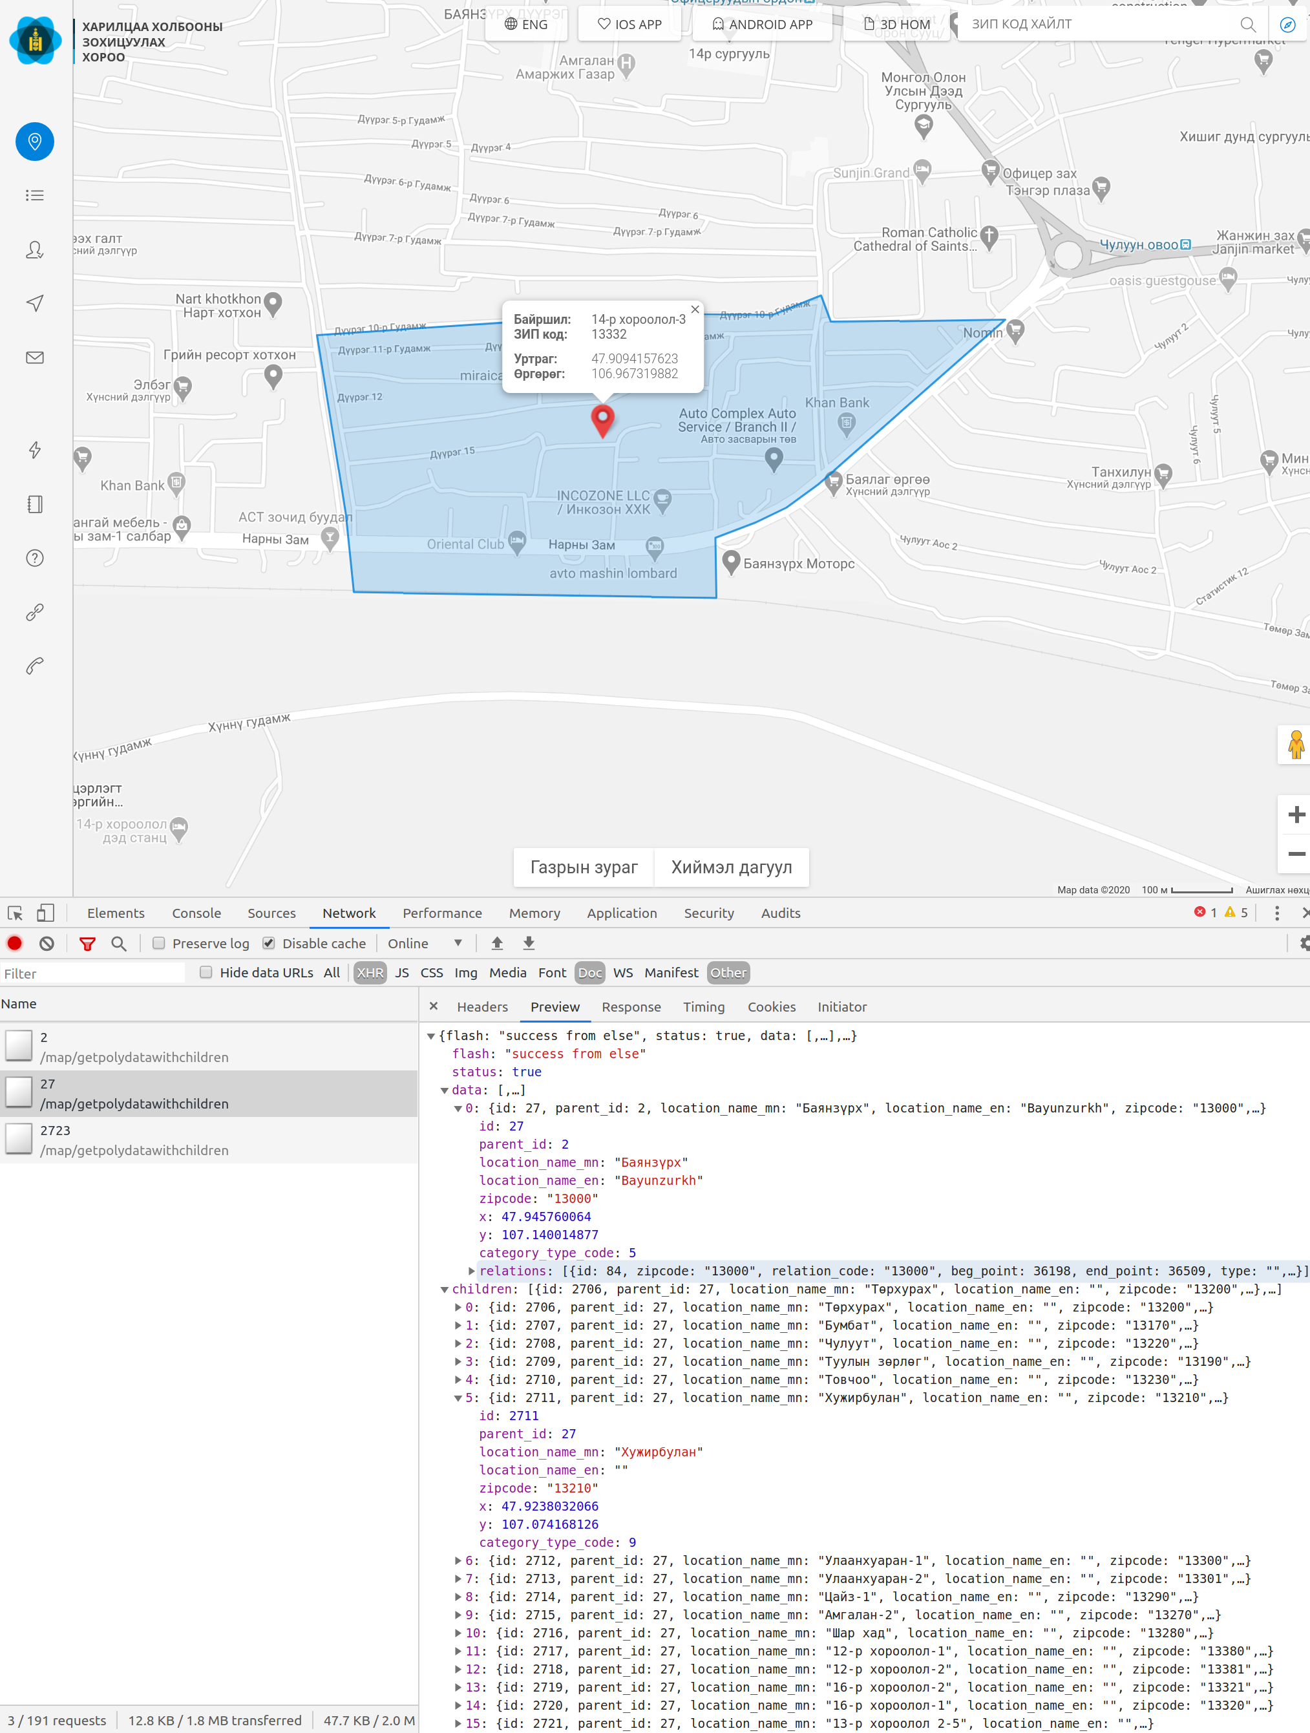Click the compass icon at top right
This screenshot has height=1733, width=1310.
coord(1287,25)
